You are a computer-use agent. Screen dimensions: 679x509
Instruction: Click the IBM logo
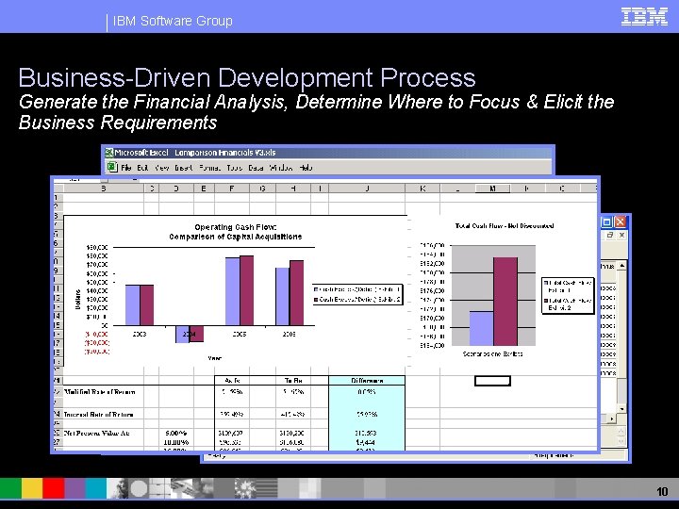[644, 16]
